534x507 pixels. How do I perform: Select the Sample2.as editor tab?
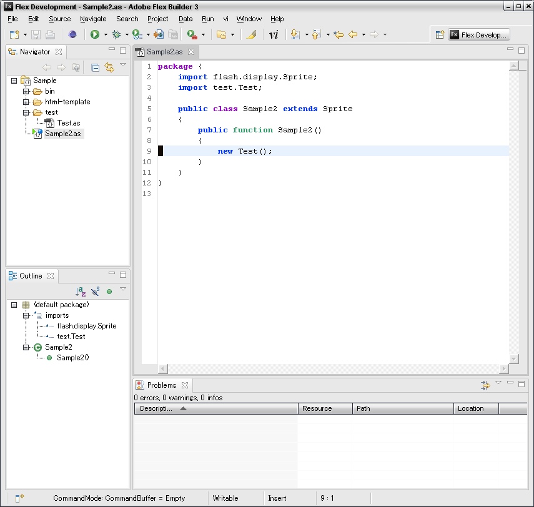tap(166, 52)
